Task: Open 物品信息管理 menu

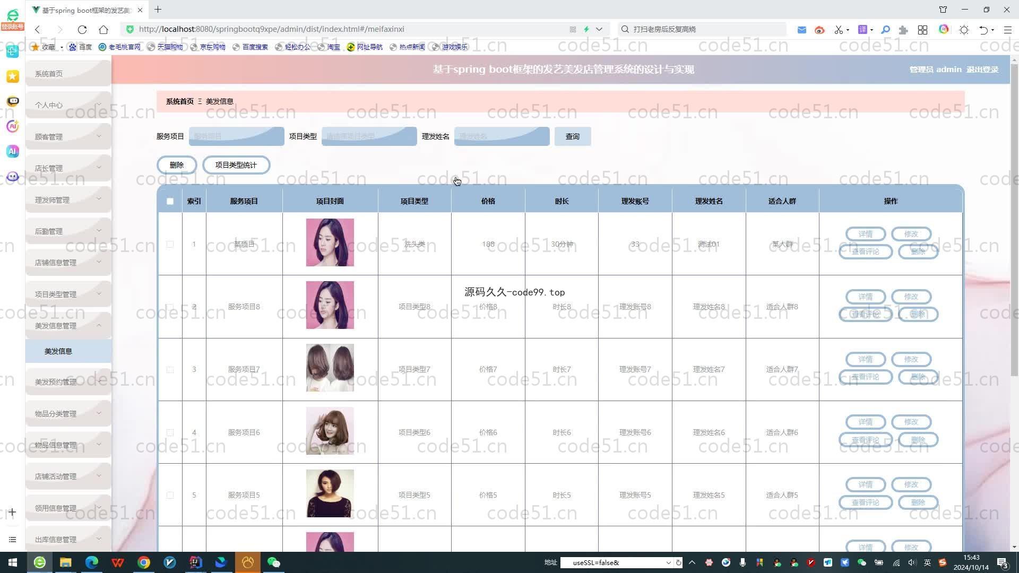Action: 68,445
